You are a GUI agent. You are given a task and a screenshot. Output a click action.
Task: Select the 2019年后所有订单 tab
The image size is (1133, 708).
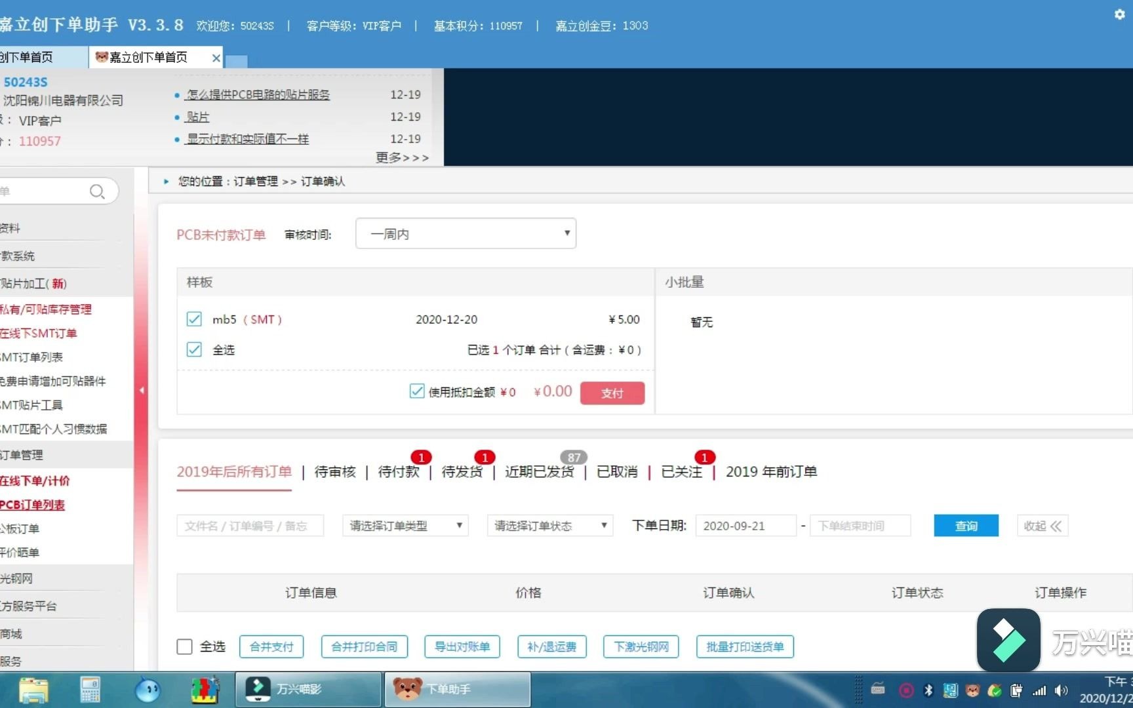[234, 471]
